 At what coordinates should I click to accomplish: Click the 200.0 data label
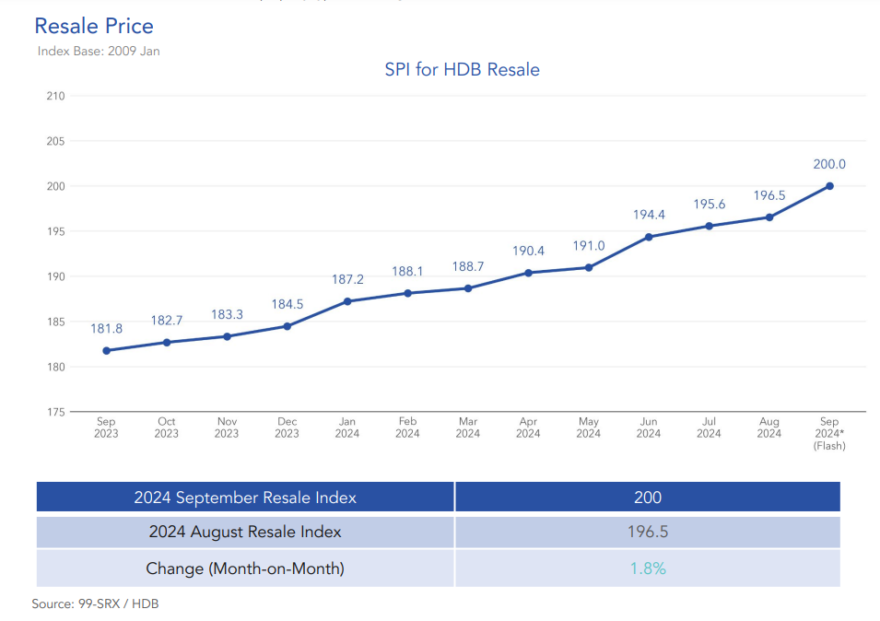point(829,164)
